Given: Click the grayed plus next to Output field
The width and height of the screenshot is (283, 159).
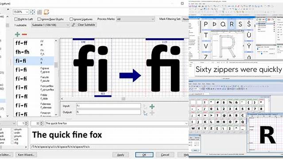Looking at the screenshot, I should (152, 113).
